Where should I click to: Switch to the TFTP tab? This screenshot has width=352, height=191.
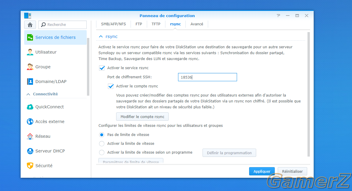click(156, 24)
